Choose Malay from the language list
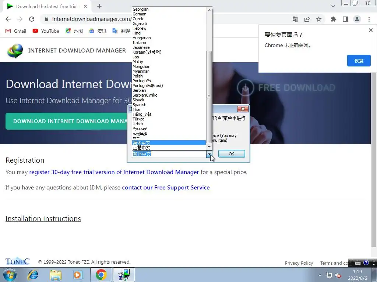 [x=169, y=62]
